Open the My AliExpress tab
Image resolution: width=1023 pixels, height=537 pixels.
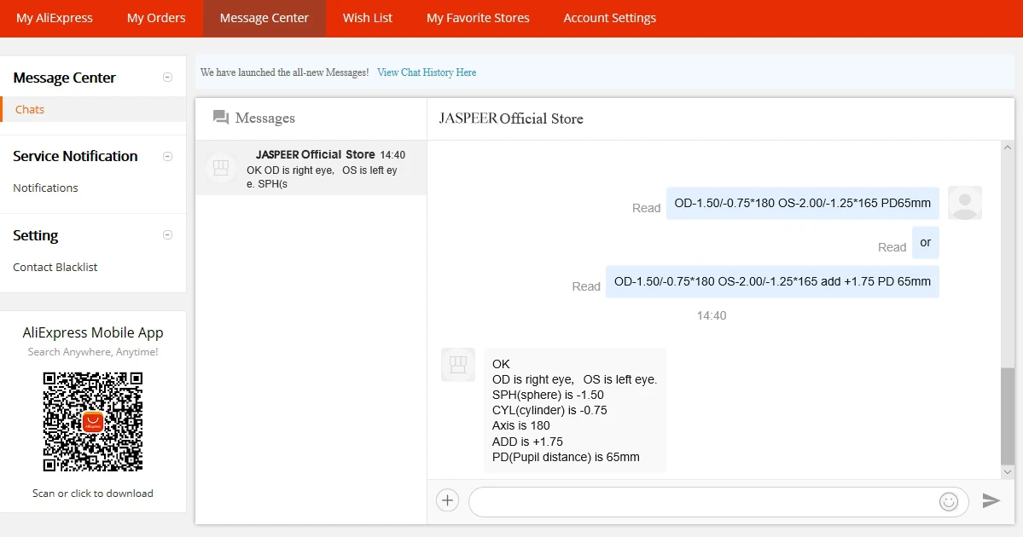coord(54,18)
